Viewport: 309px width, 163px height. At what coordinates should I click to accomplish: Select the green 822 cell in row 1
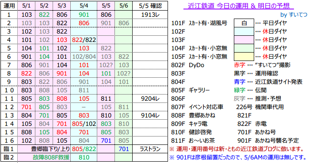point(44,15)
